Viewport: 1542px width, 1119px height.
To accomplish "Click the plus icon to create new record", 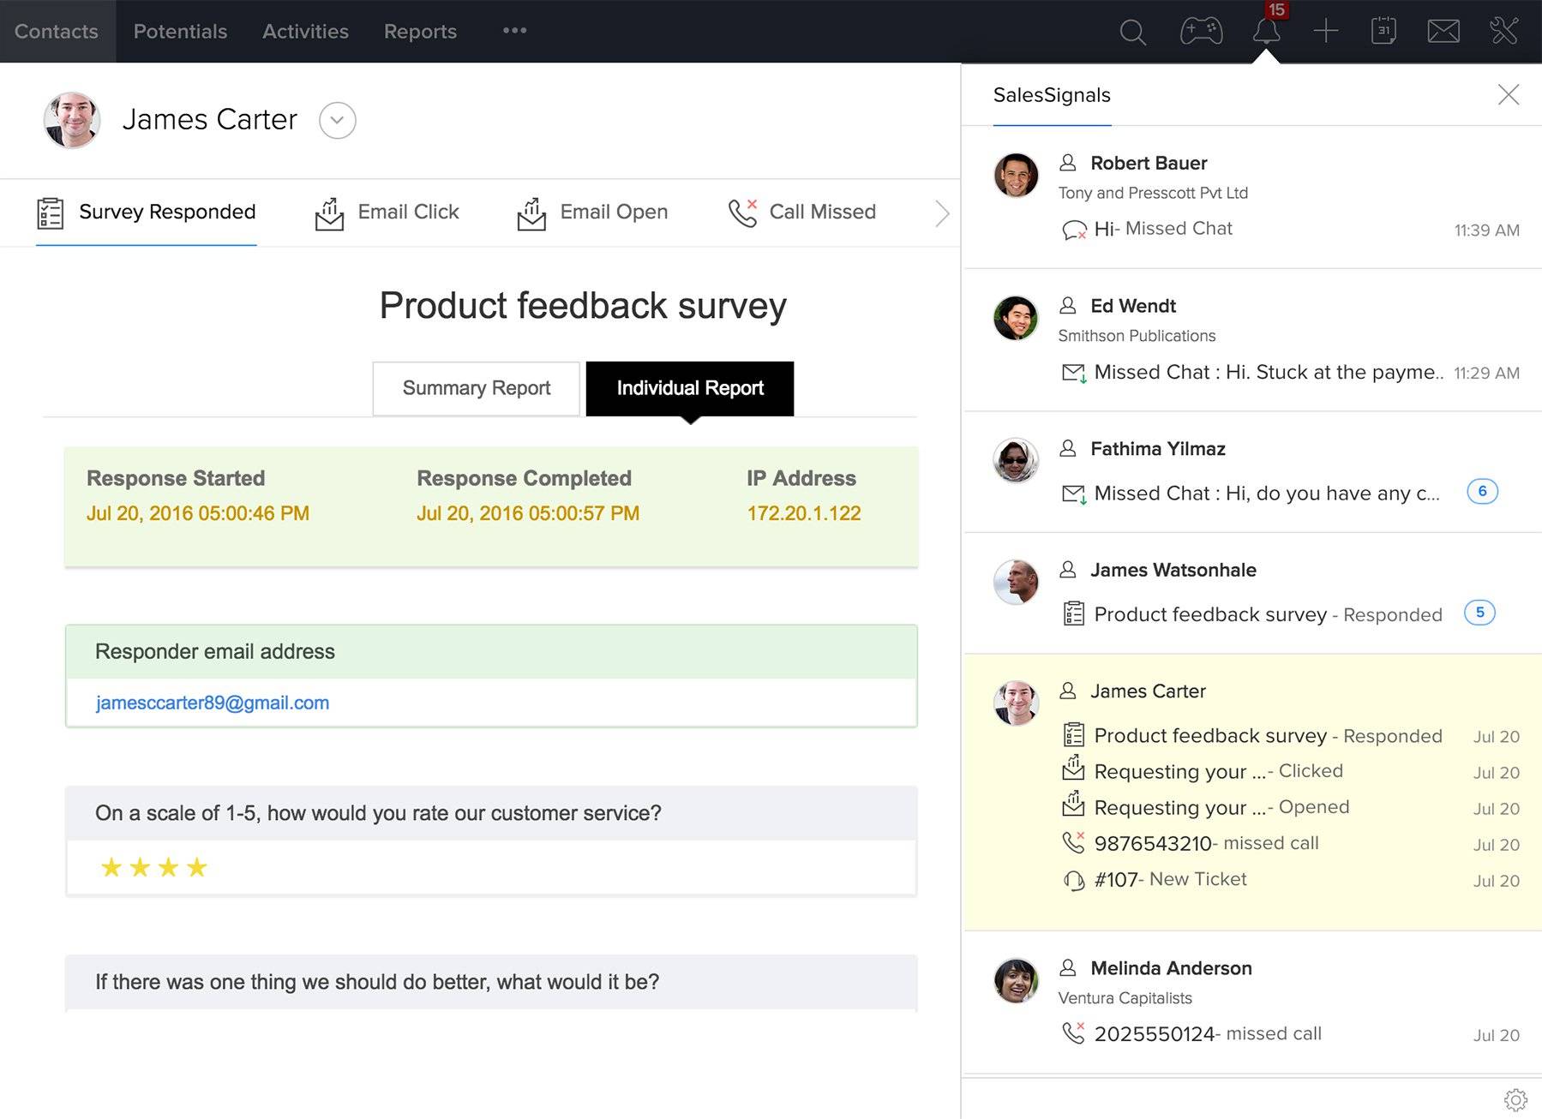I will click(1325, 31).
